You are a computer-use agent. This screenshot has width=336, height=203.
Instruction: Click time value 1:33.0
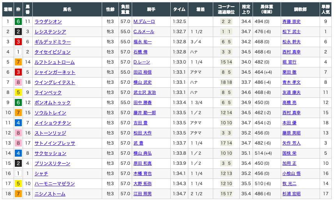(x=179, y=62)
